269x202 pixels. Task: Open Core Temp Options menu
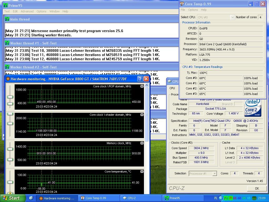click(193, 10)
